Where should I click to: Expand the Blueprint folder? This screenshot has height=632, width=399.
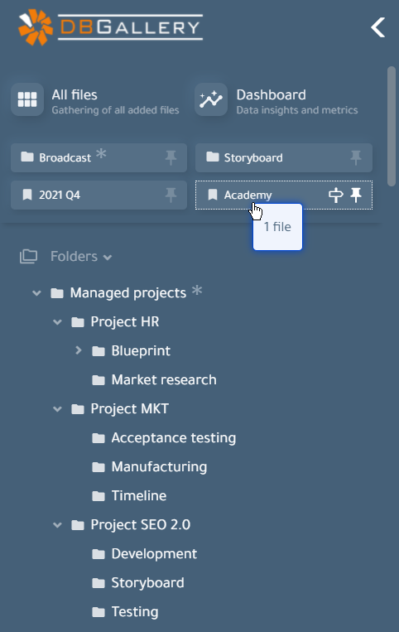tap(79, 350)
